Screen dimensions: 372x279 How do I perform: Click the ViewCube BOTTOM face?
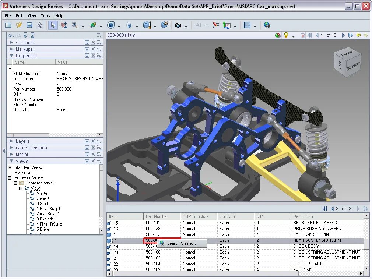353,66
